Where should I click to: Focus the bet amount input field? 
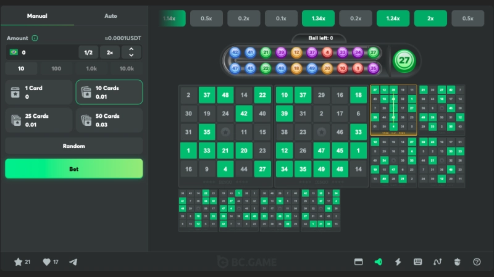tap(42, 52)
